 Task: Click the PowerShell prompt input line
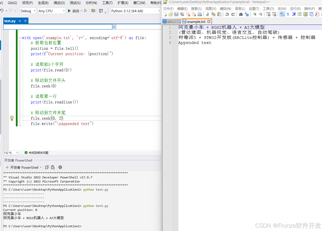coord(82,226)
